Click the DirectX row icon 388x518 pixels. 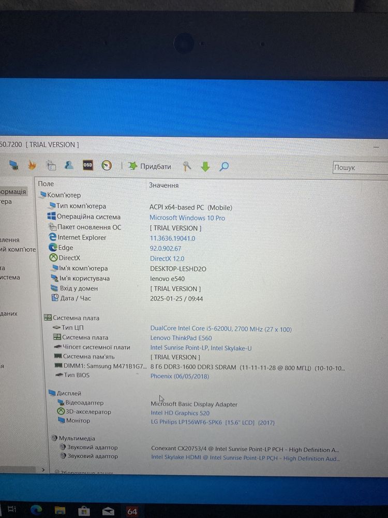click(x=53, y=257)
